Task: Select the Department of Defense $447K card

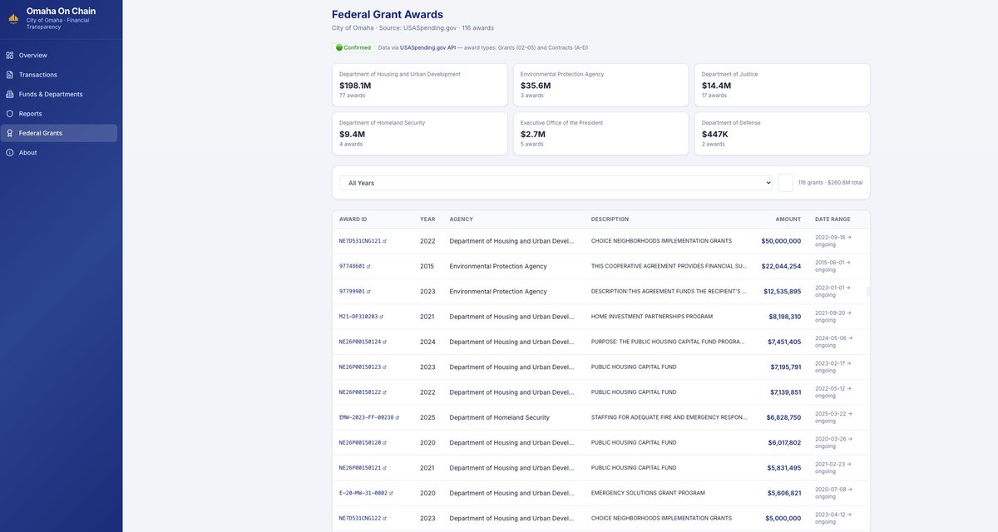Action: (x=783, y=134)
